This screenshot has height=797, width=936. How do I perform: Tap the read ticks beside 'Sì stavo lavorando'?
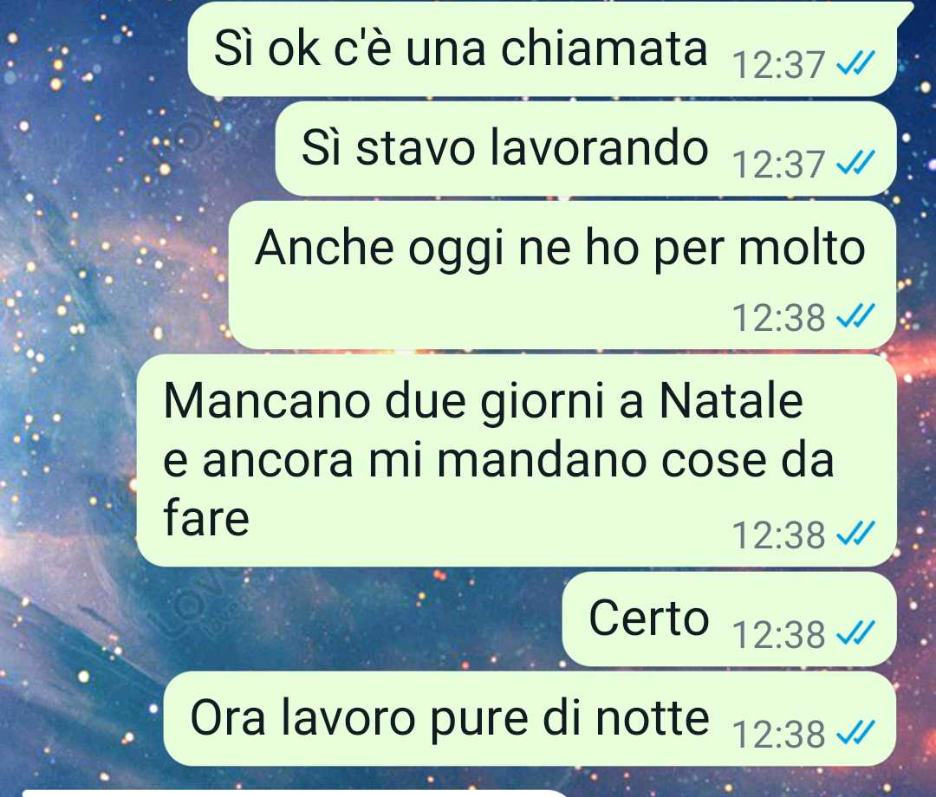coord(856,162)
